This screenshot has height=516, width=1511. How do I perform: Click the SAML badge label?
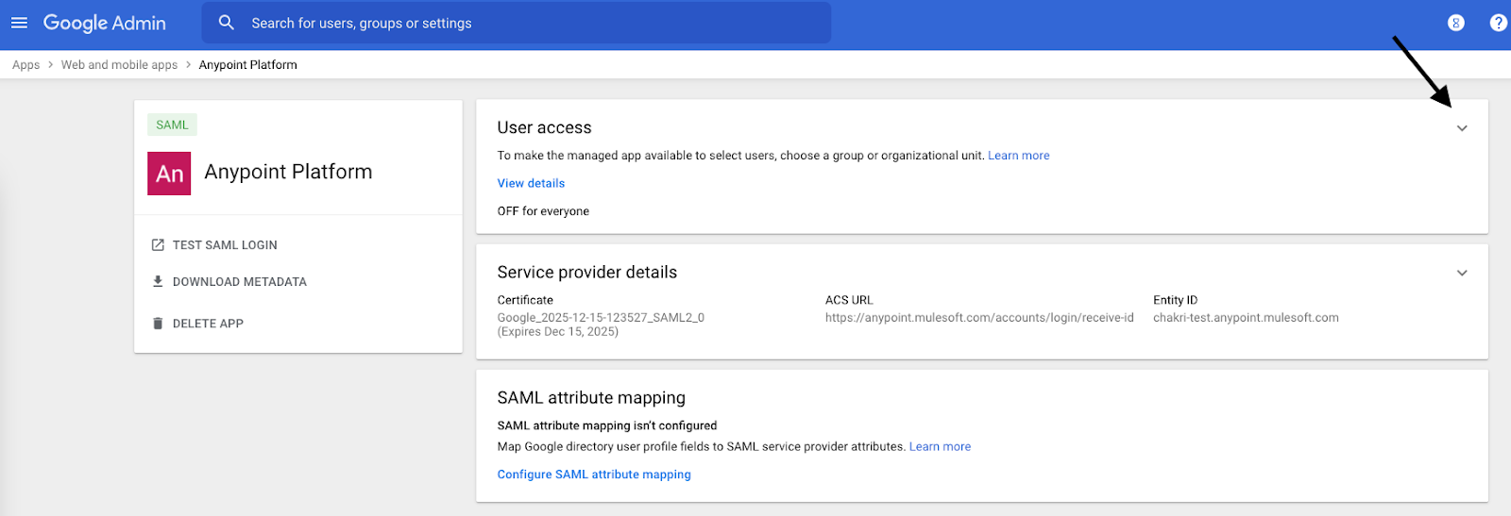click(x=172, y=125)
